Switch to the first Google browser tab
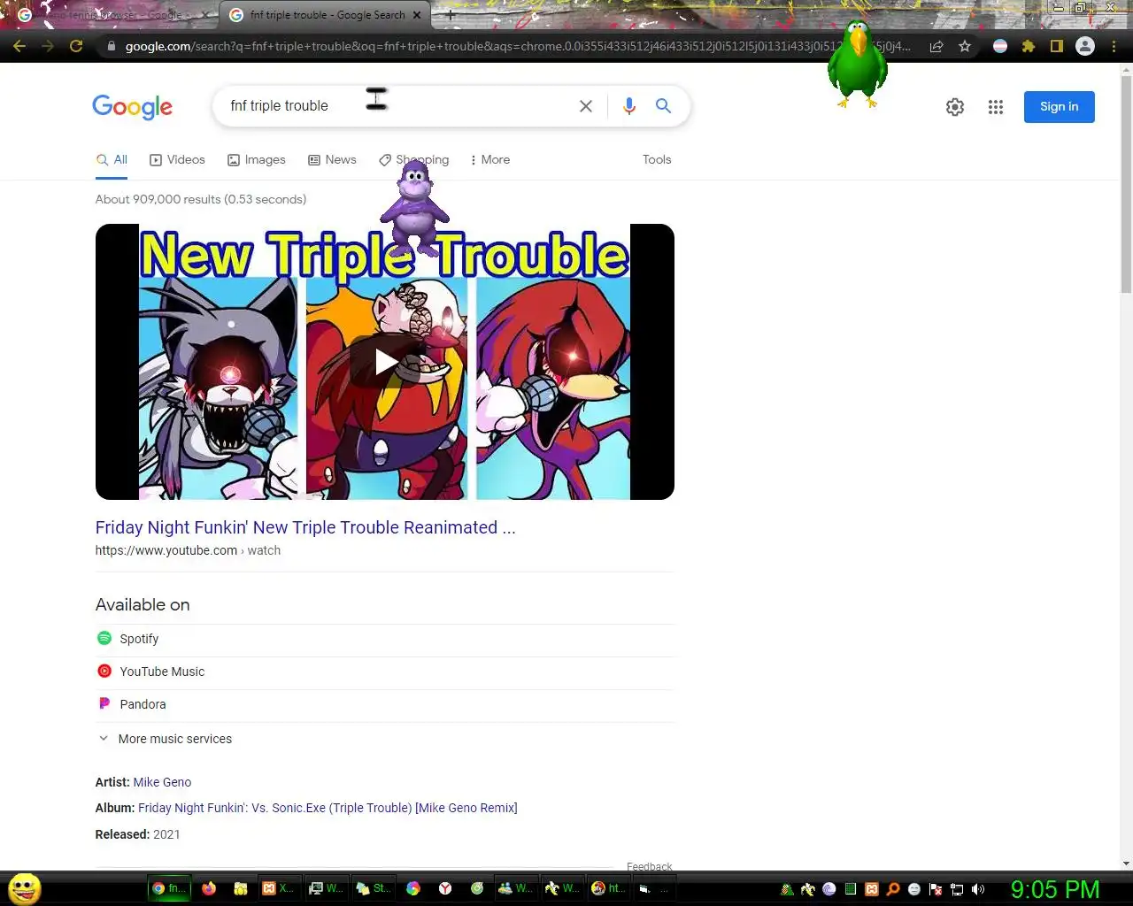1133x906 pixels. [x=110, y=15]
